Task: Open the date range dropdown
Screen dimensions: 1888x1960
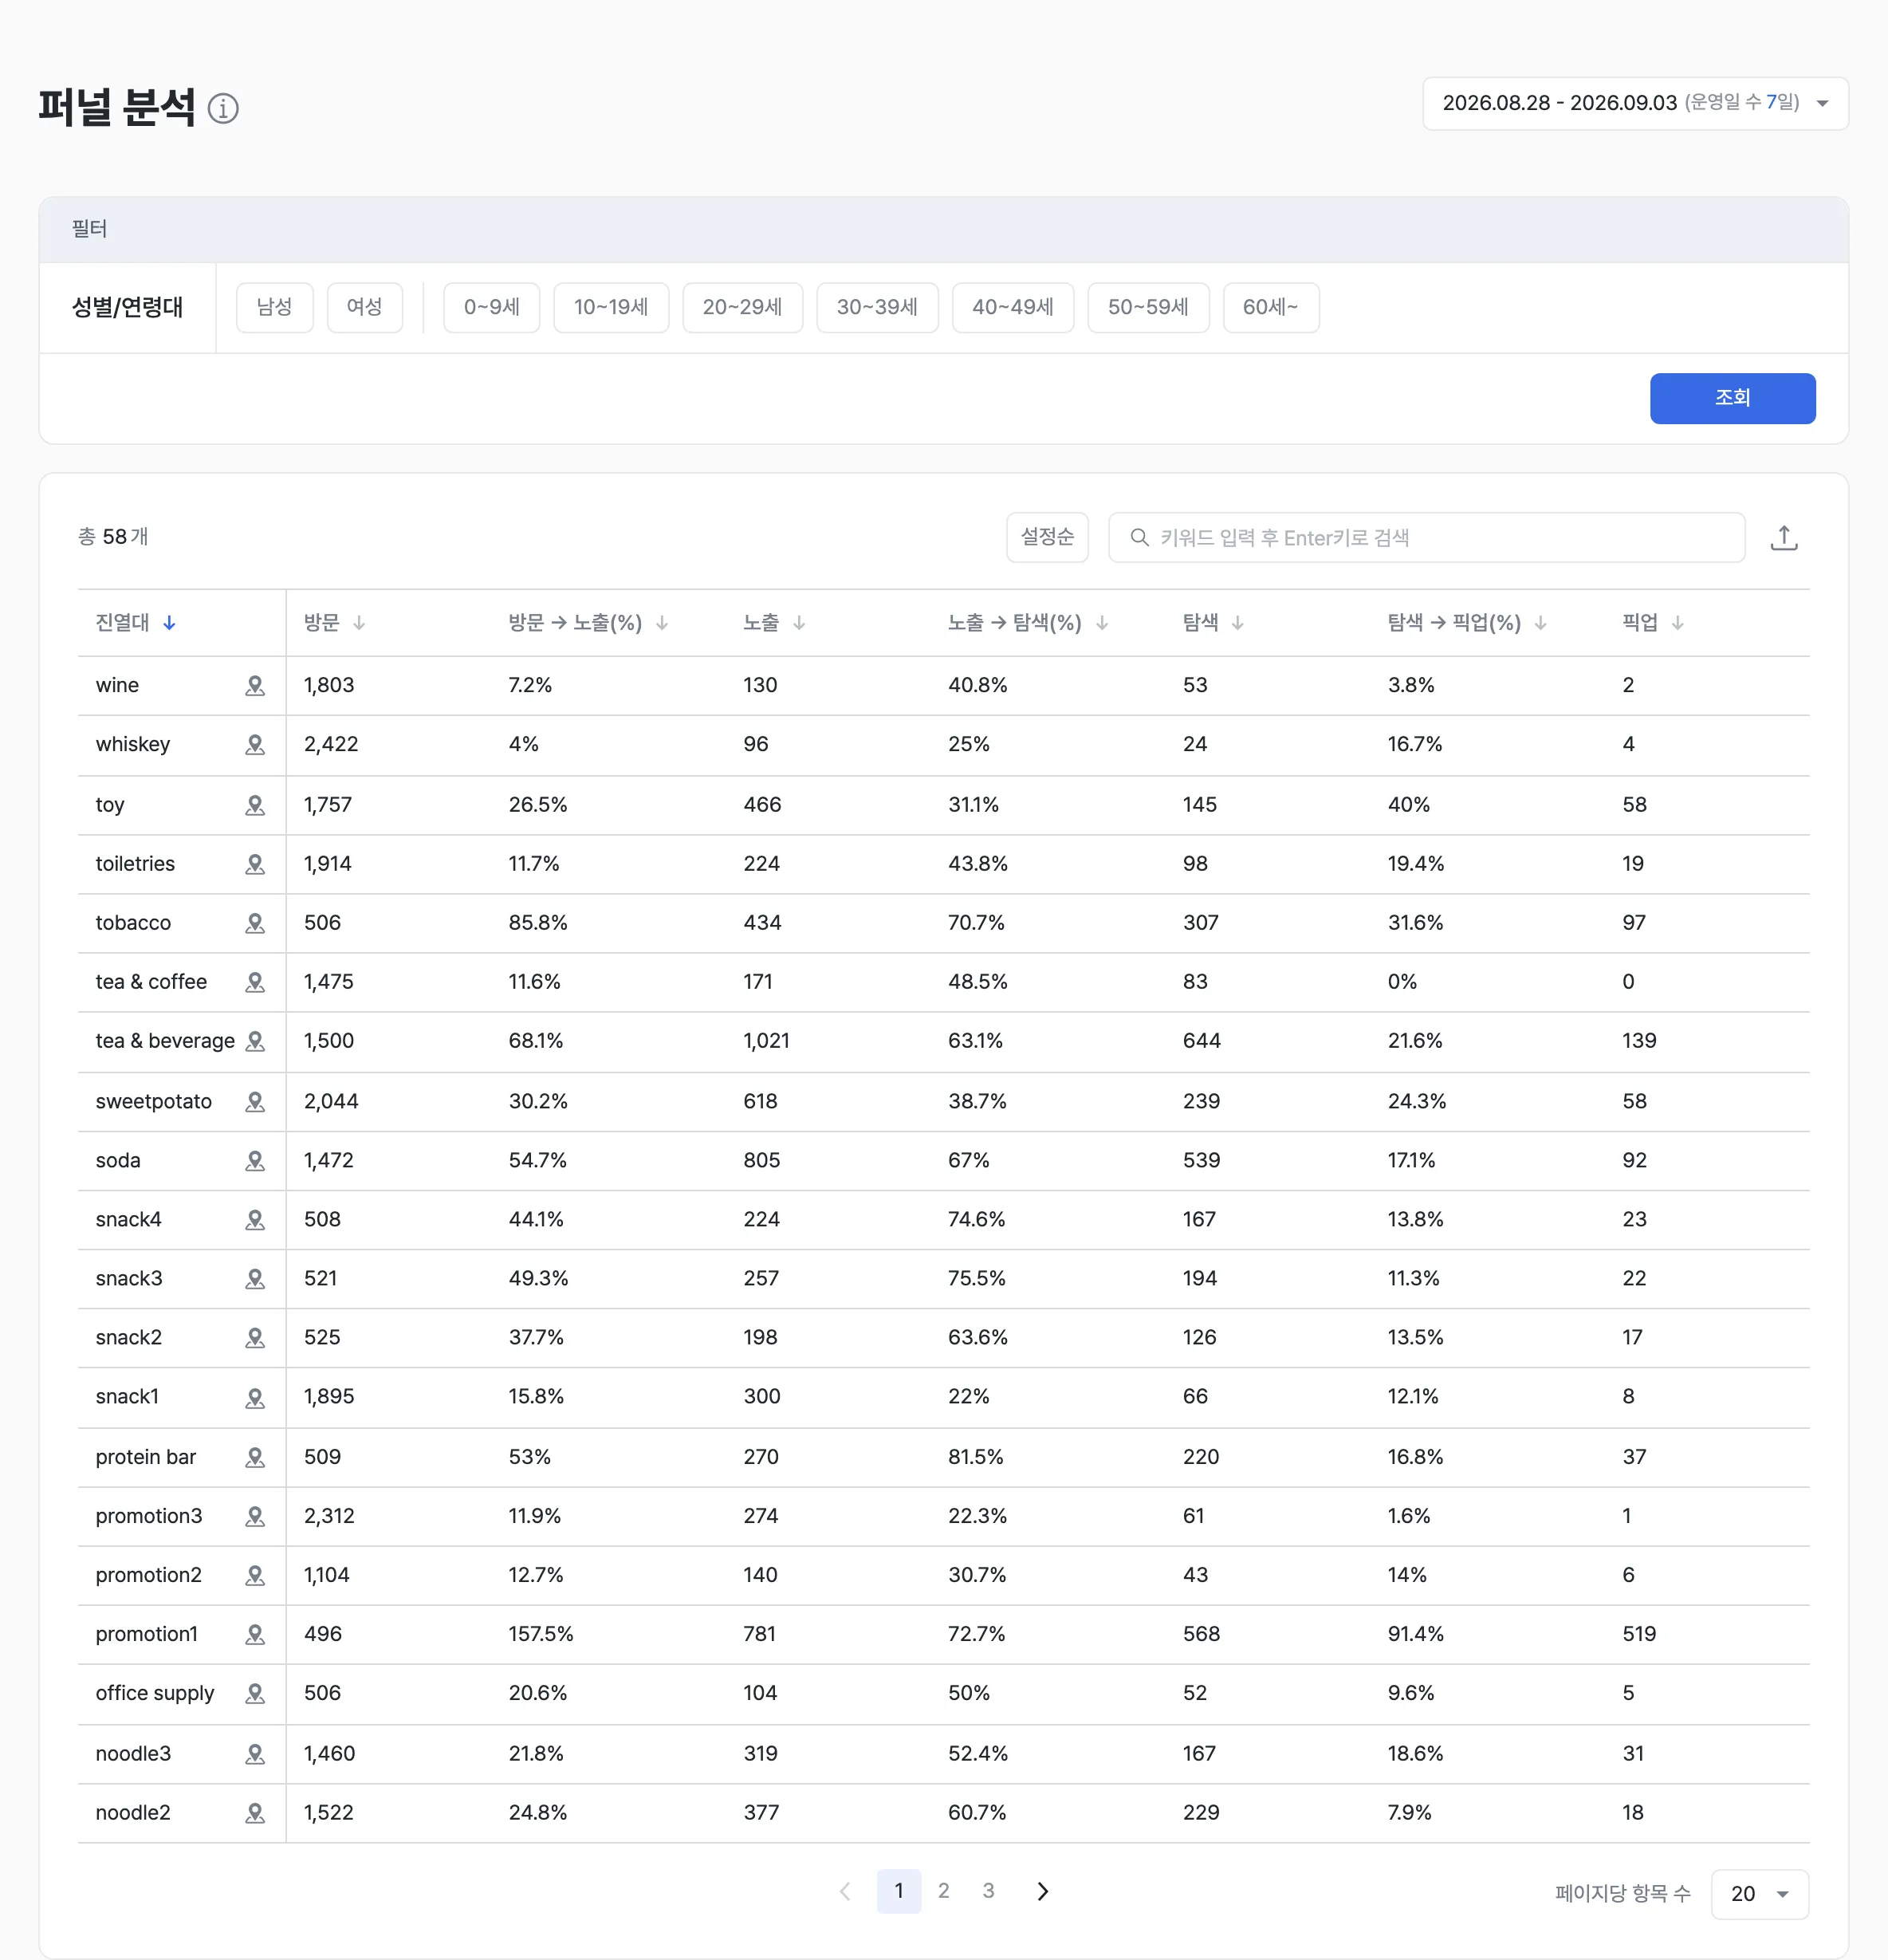Action: pos(1635,103)
